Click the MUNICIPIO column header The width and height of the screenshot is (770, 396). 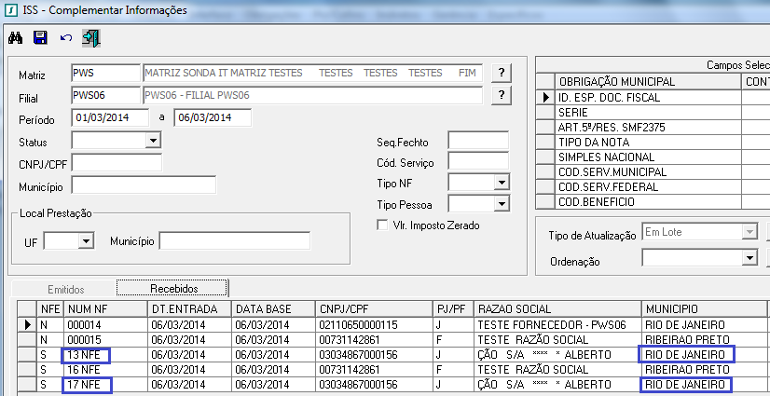point(704,308)
